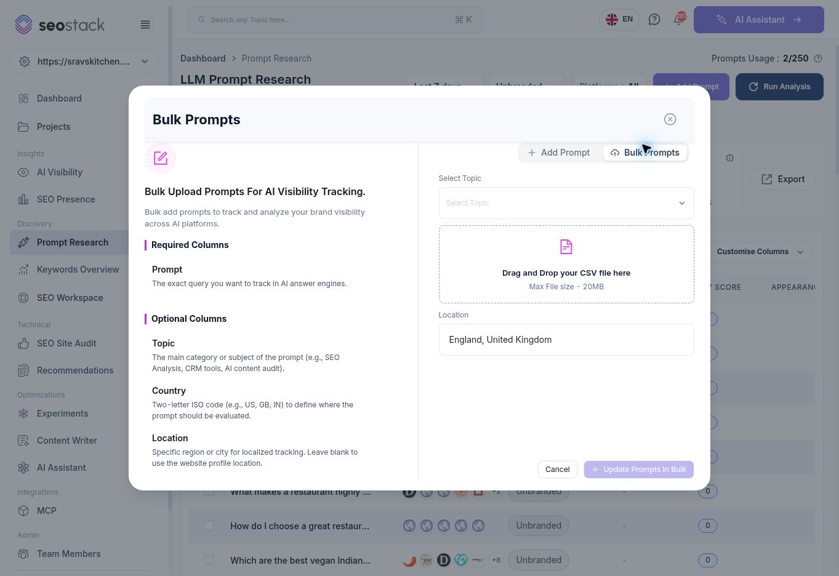Click the SEO Workspace icon
The image size is (839, 576).
pos(23,298)
